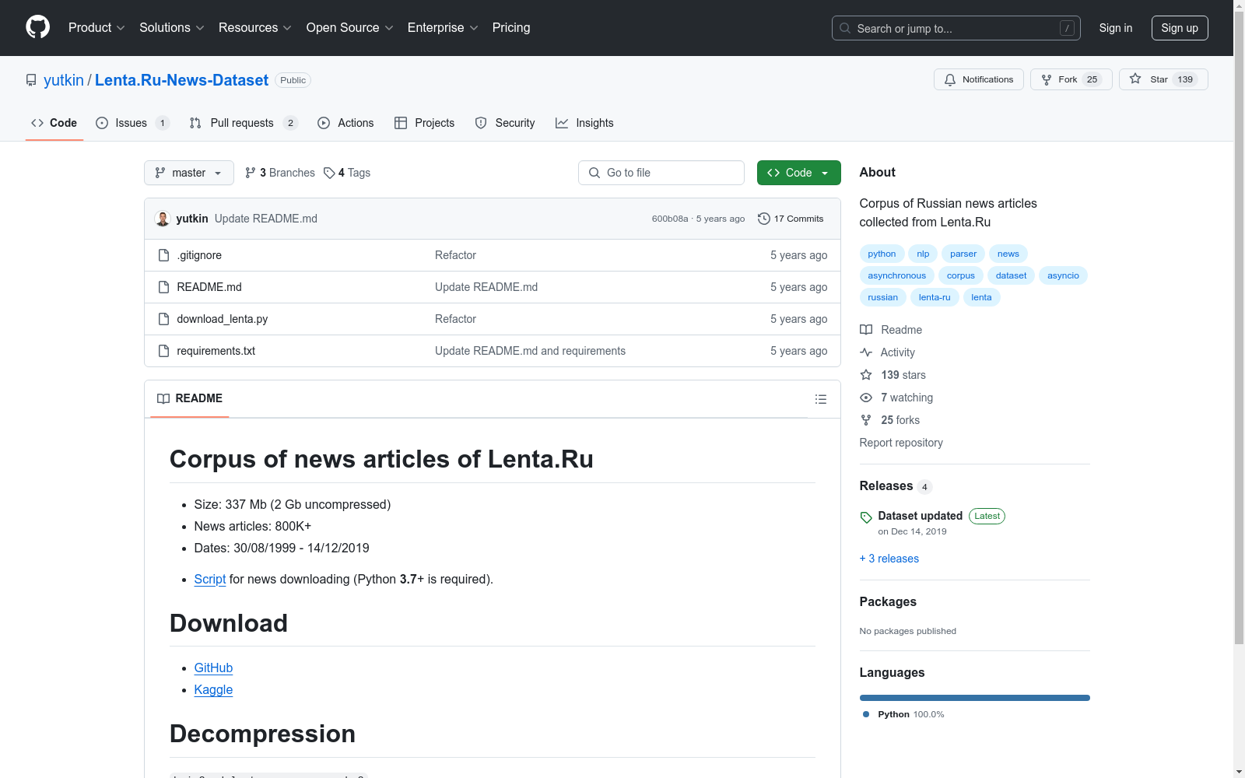Open the README outline list icon
This screenshot has height=778, width=1245.
820,399
